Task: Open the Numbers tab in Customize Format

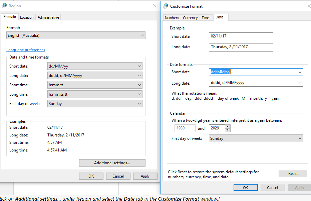Action: coord(172,18)
